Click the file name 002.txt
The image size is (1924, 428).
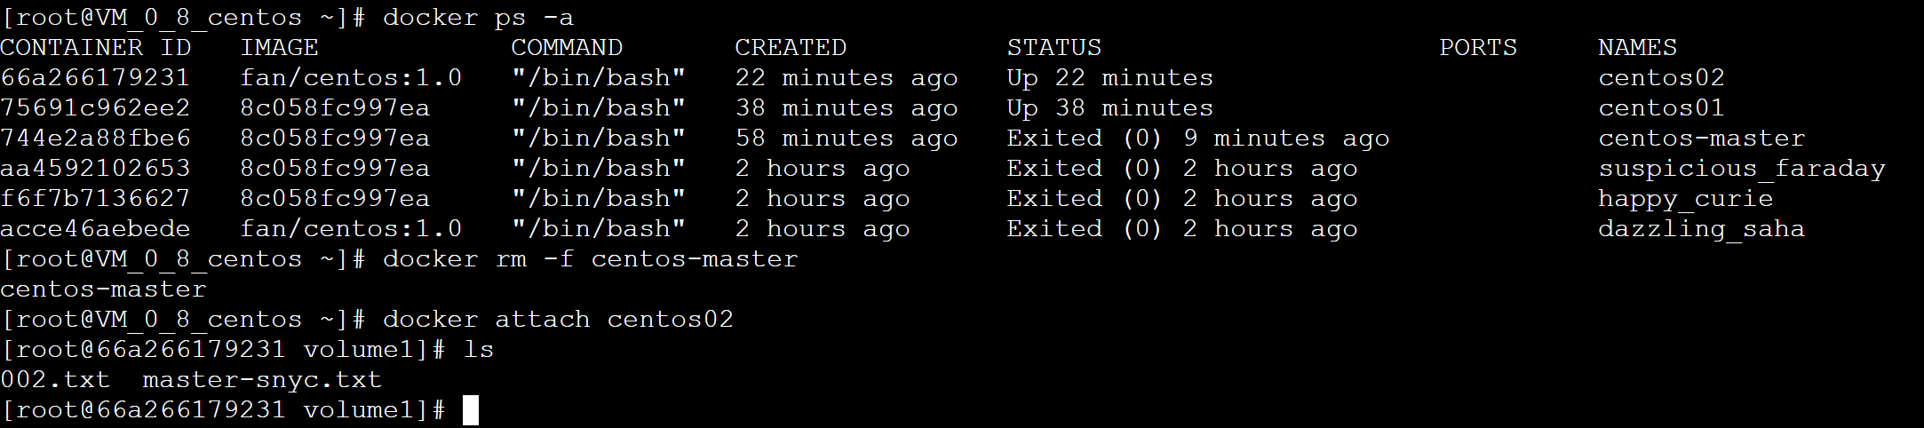click(x=55, y=380)
